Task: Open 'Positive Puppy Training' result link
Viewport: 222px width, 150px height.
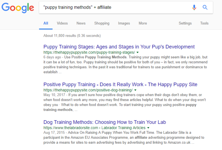Action: click(x=120, y=84)
